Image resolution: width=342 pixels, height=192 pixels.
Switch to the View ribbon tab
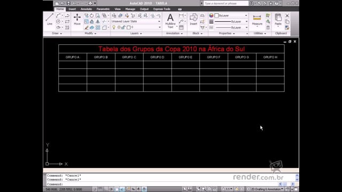point(118,9)
